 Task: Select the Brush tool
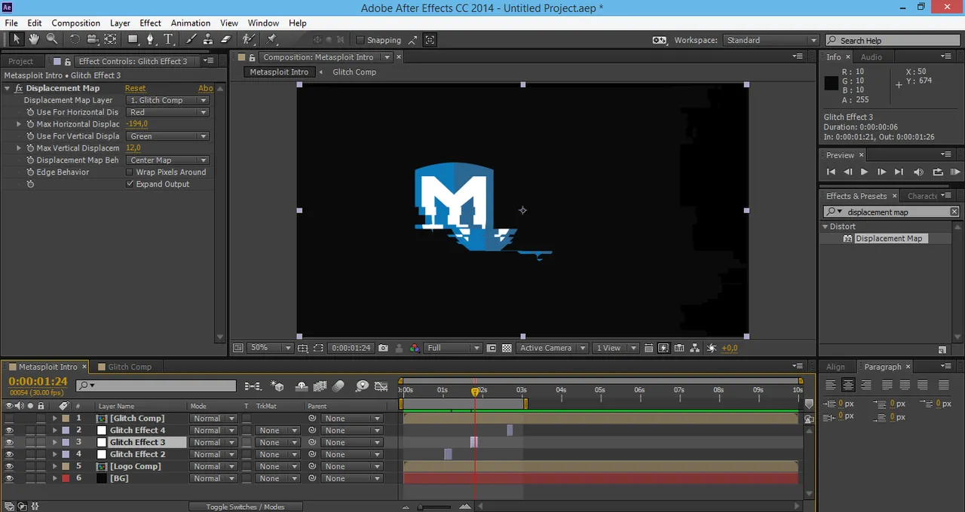191,39
